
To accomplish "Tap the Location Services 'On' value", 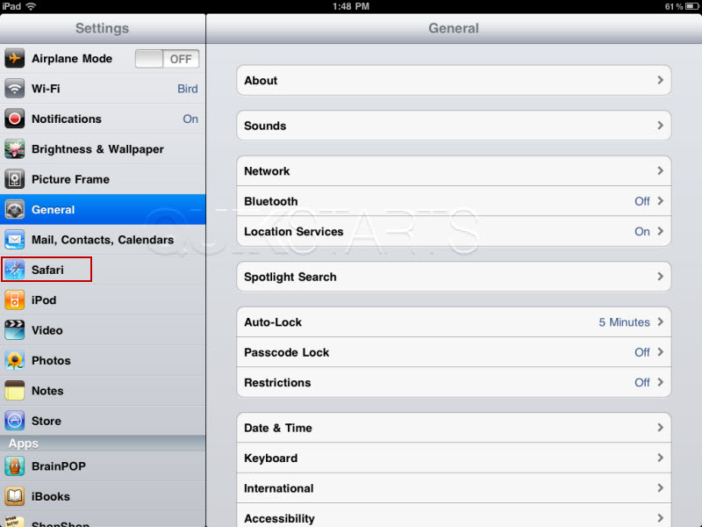I will pos(642,231).
